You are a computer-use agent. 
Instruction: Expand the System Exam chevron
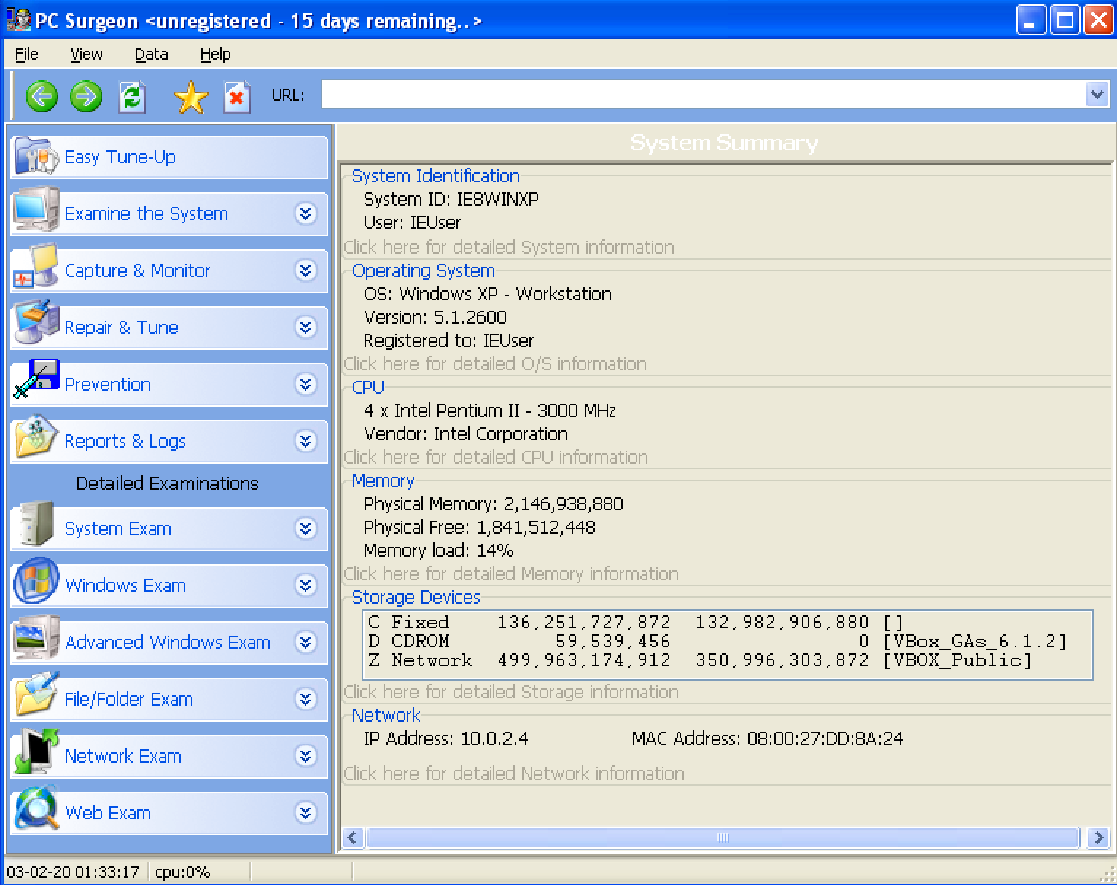point(305,529)
